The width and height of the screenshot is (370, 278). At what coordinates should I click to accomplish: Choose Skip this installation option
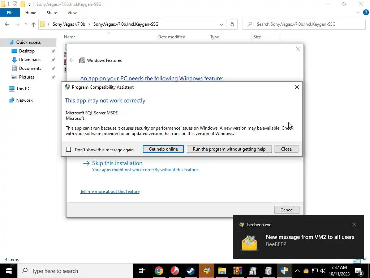117,163
